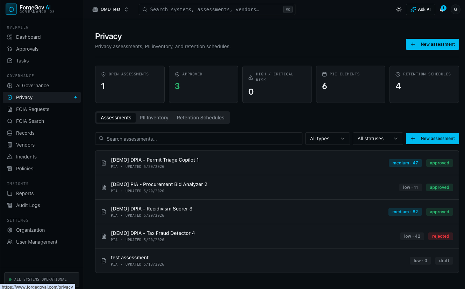Viewport: 465px width, 289px height.
Task: Click the Incidents warning triangle icon
Action: tap(10, 157)
